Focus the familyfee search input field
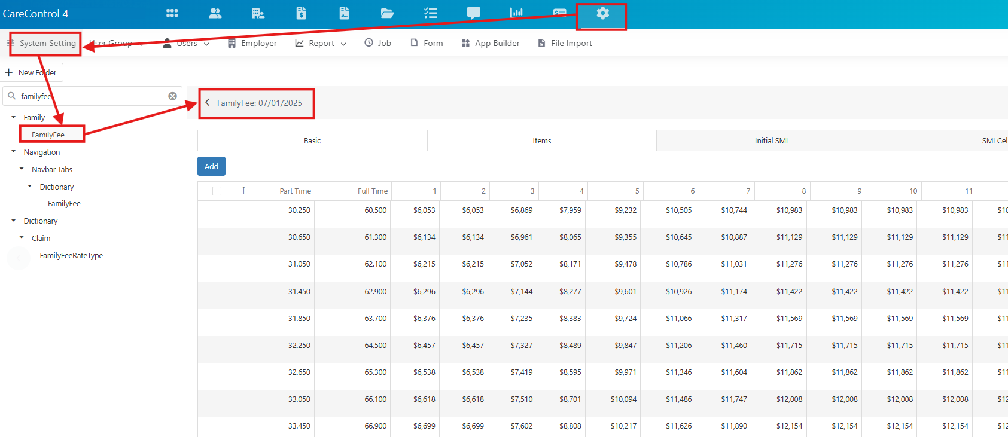 (x=93, y=96)
